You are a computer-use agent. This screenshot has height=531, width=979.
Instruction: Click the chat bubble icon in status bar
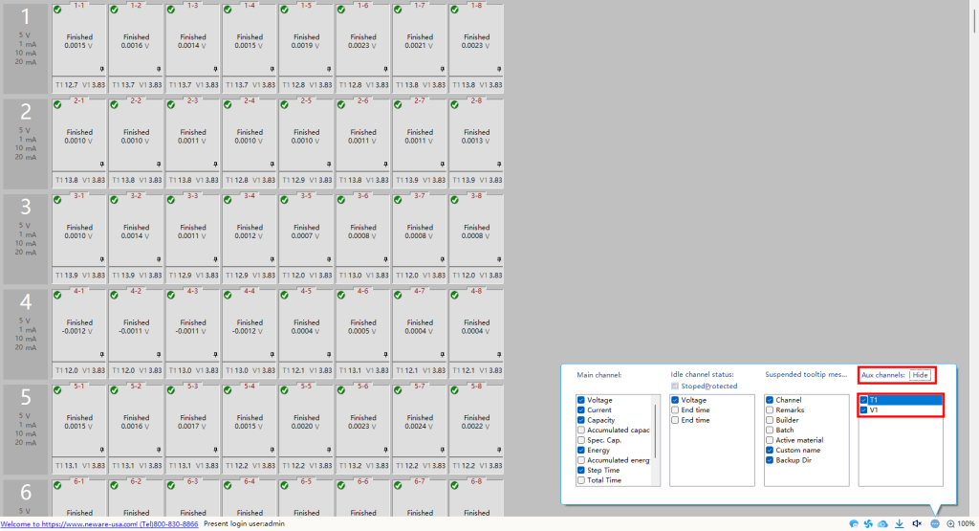point(853,523)
